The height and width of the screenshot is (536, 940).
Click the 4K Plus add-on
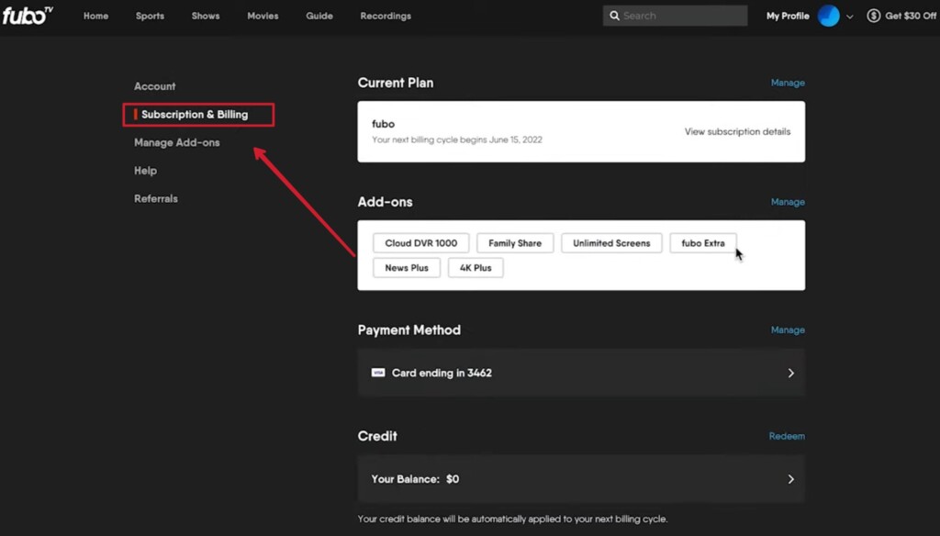point(476,267)
